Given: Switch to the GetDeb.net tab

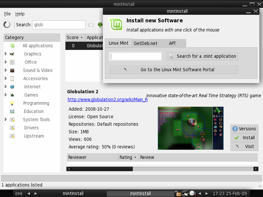Looking at the screenshot, I should [x=145, y=43].
